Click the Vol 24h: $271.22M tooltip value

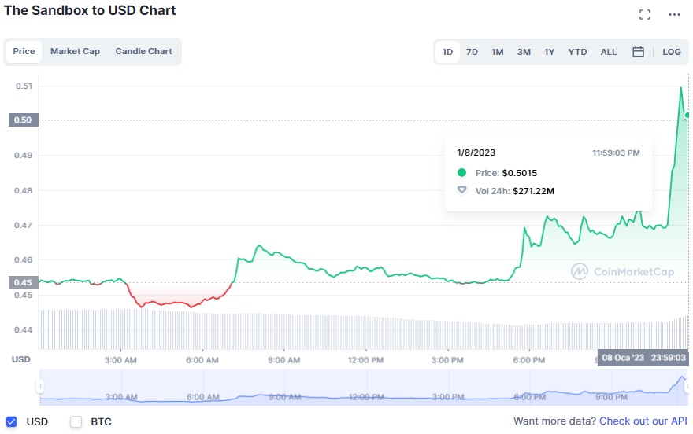[x=515, y=191]
